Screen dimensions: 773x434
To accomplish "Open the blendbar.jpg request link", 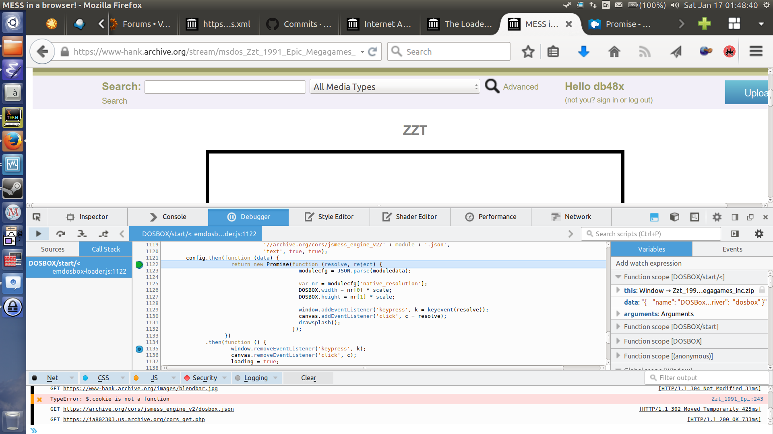I will coord(141,389).
